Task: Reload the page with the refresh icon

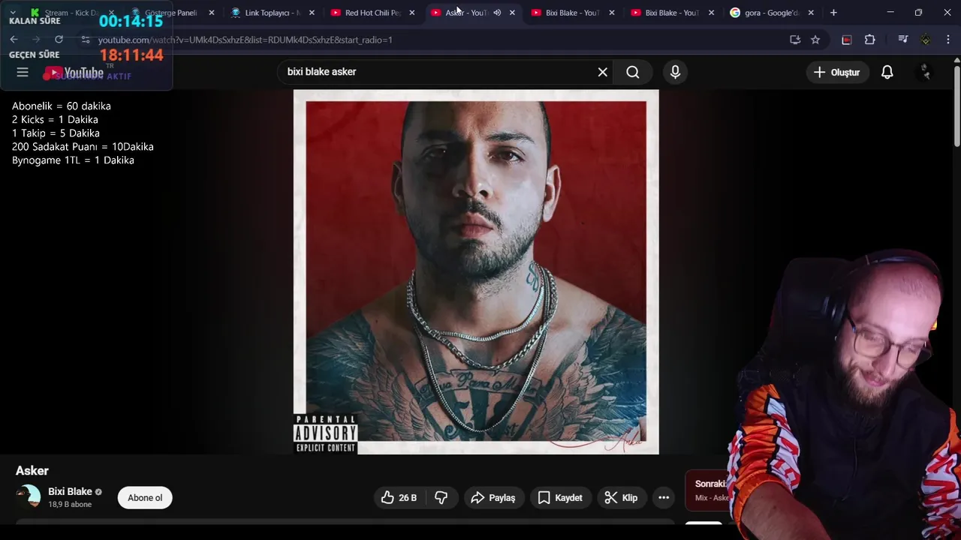Action: click(x=59, y=40)
